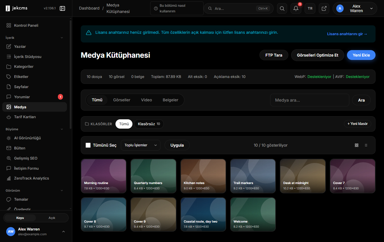384x242 pixels.
Task: Toggle language with TR button
Action: 310,8
